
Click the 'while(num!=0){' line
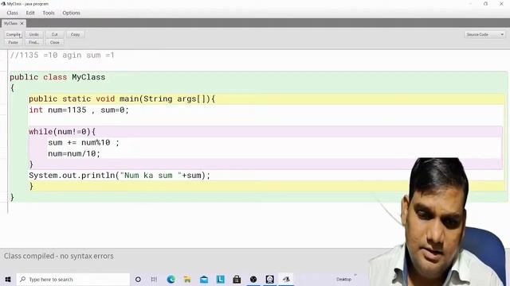click(x=62, y=132)
